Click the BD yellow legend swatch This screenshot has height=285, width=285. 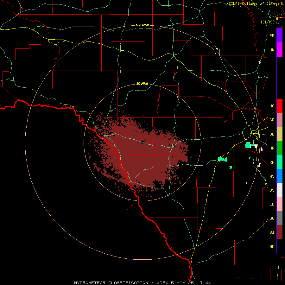click(280, 134)
